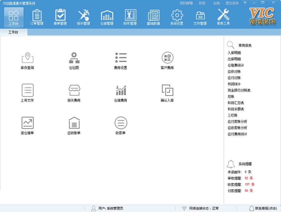Open the 出库明细 report
This screenshot has height=212, width=281.
(234, 59)
